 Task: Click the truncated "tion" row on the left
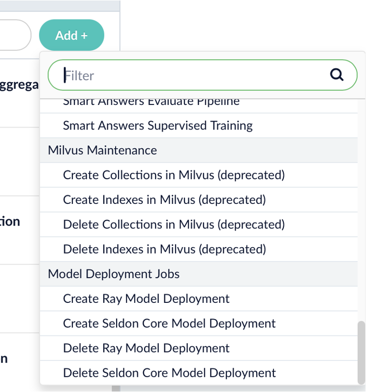[11, 221]
